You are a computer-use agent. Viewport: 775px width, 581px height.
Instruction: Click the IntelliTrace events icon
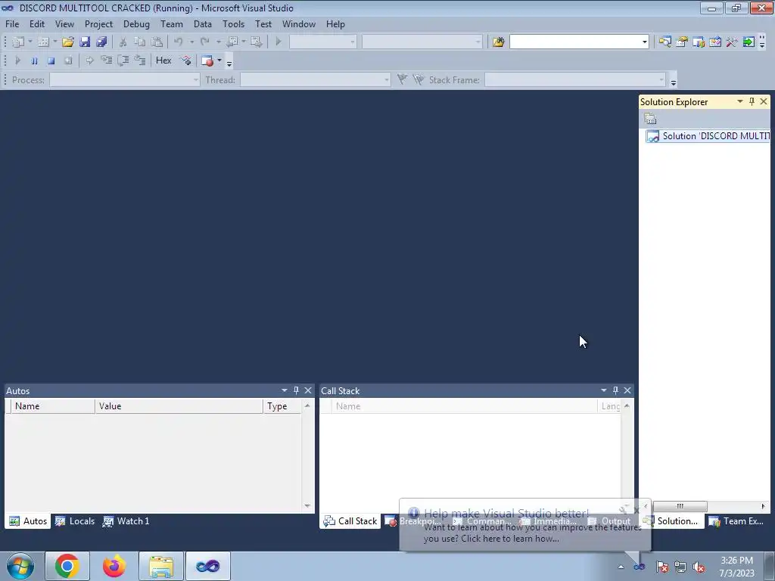186,61
